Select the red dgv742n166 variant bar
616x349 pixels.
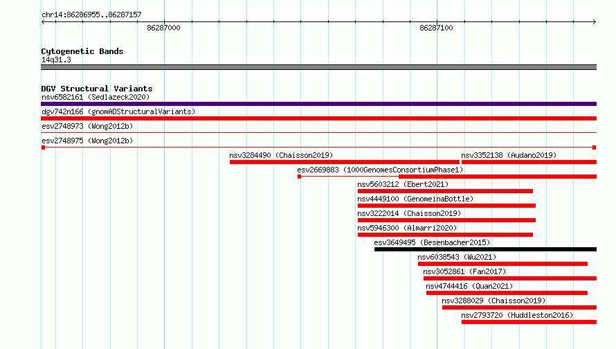(318, 118)
